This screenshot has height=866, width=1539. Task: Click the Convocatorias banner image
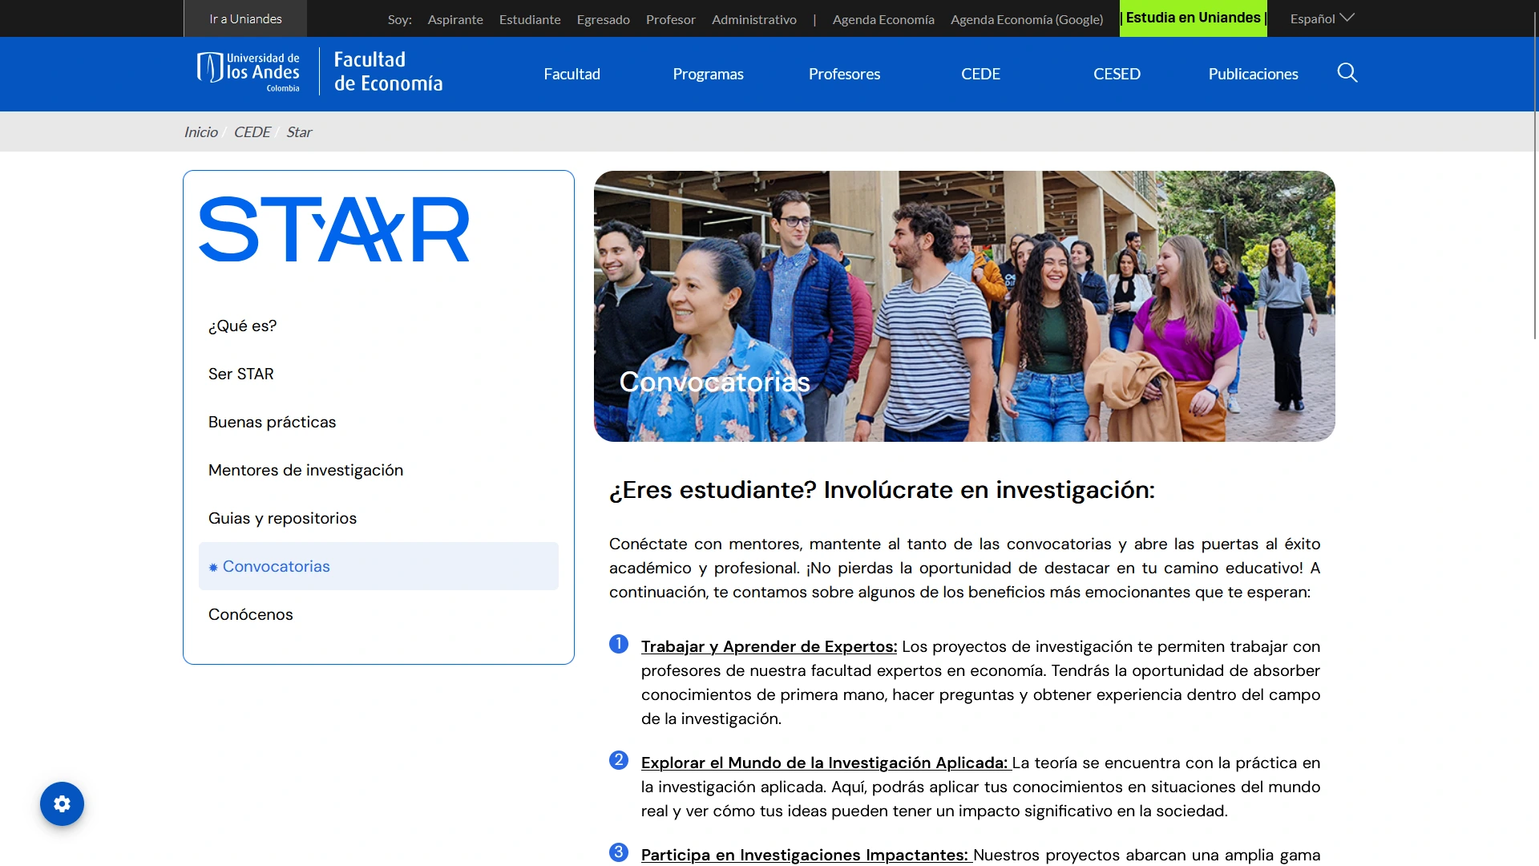[964, 306]
